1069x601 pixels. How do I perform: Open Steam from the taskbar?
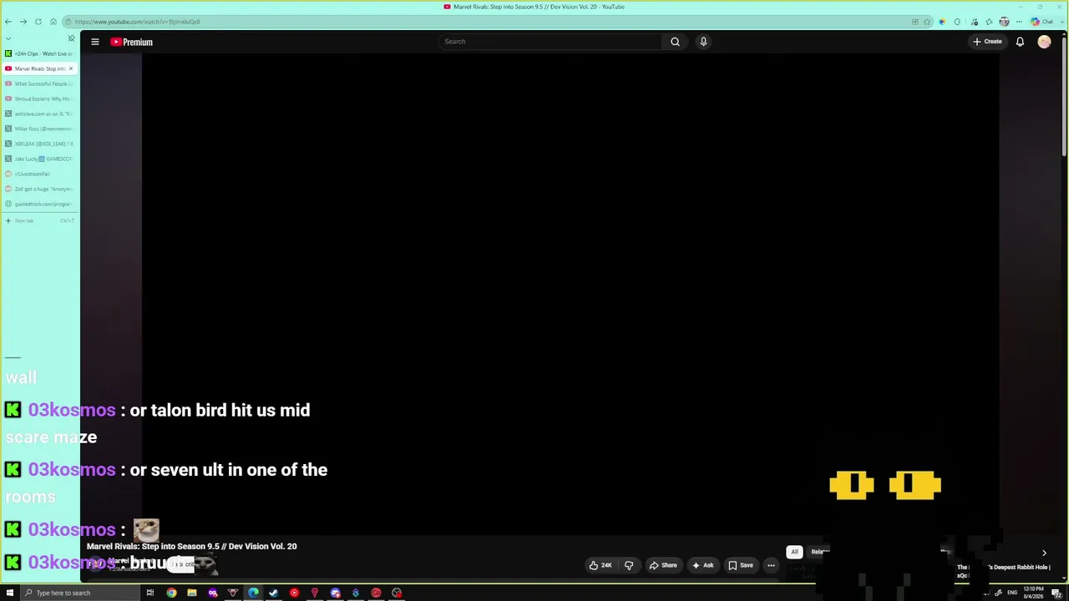coord(273,593)
